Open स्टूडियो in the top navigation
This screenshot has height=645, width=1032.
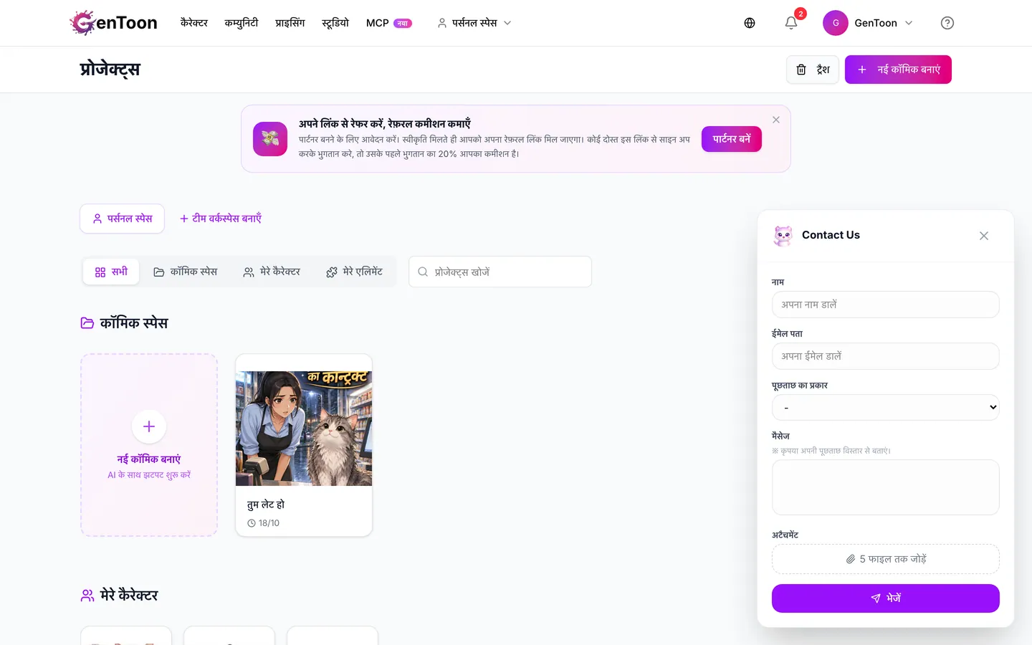pos(335,23)
